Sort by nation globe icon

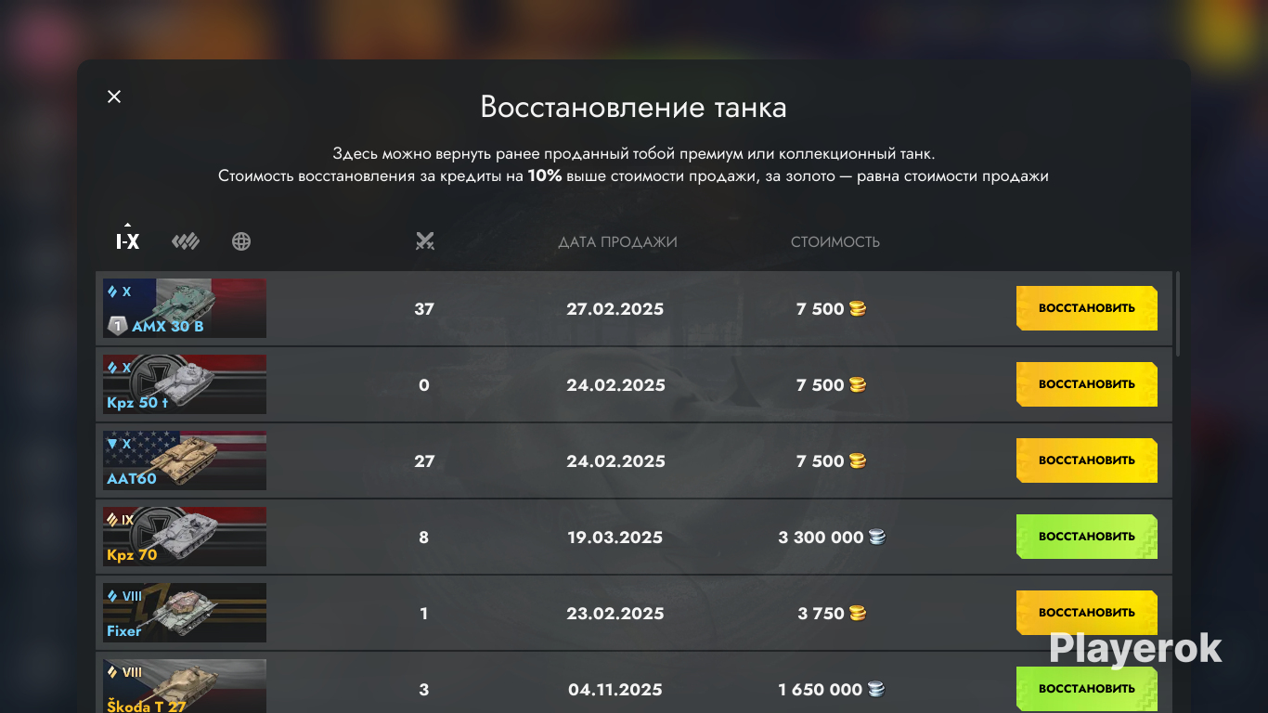click(241, 241)
